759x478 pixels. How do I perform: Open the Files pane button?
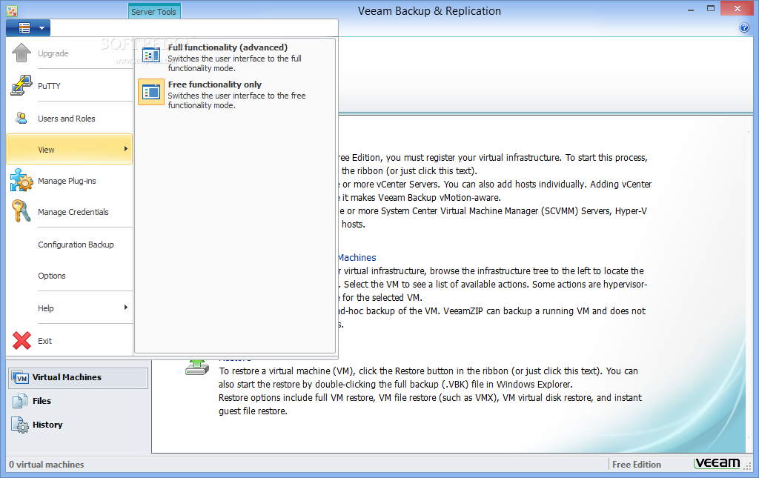[78, 401]
